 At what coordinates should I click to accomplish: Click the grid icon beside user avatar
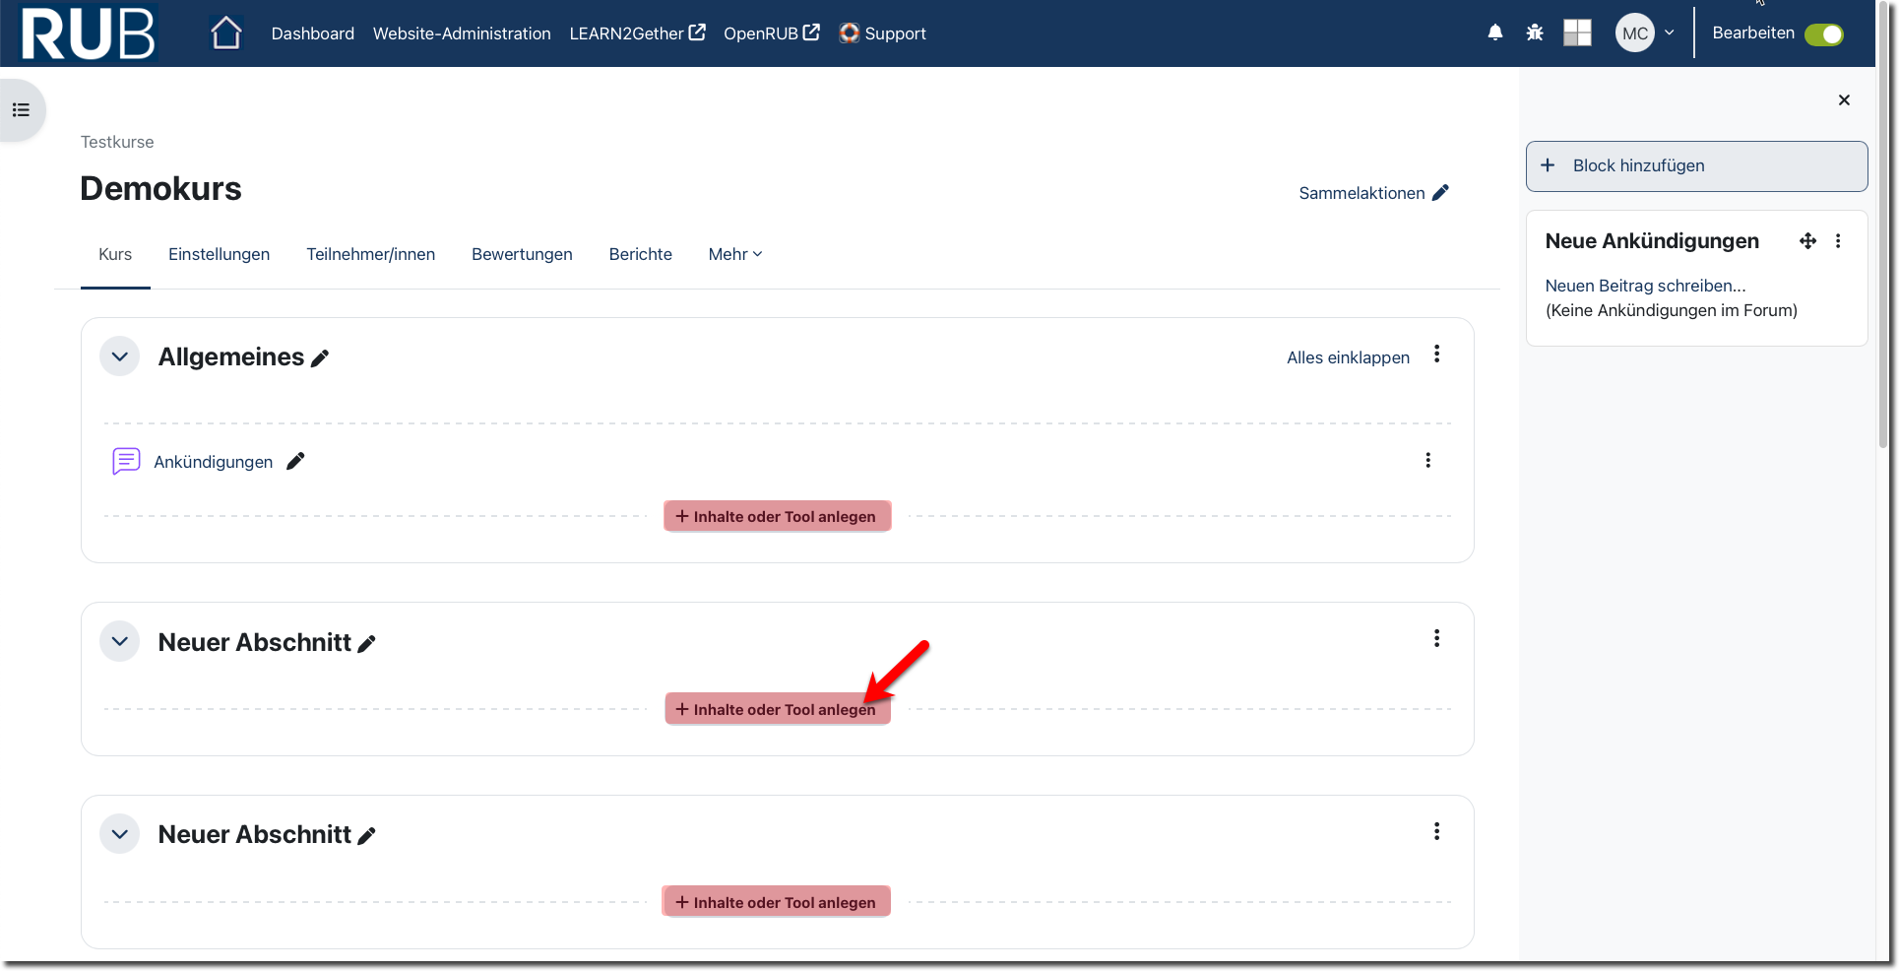(1577, 32)
